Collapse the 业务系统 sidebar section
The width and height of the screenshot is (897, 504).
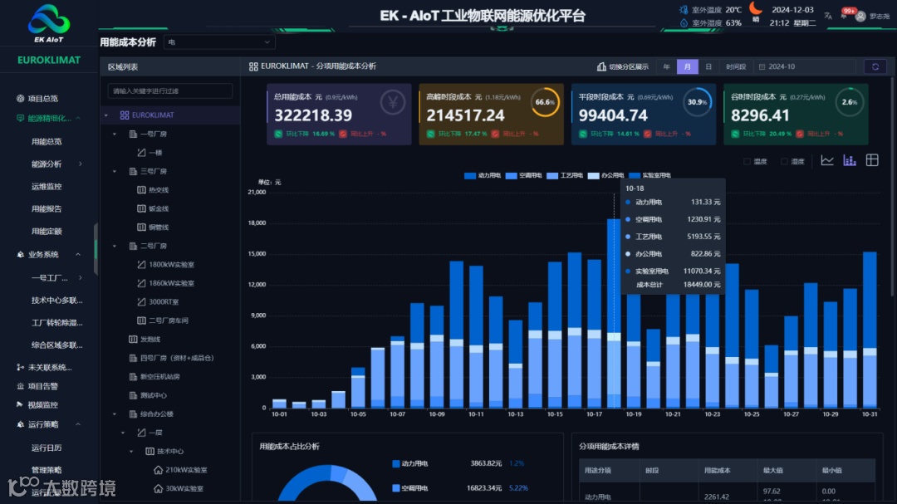coord(78,255)
